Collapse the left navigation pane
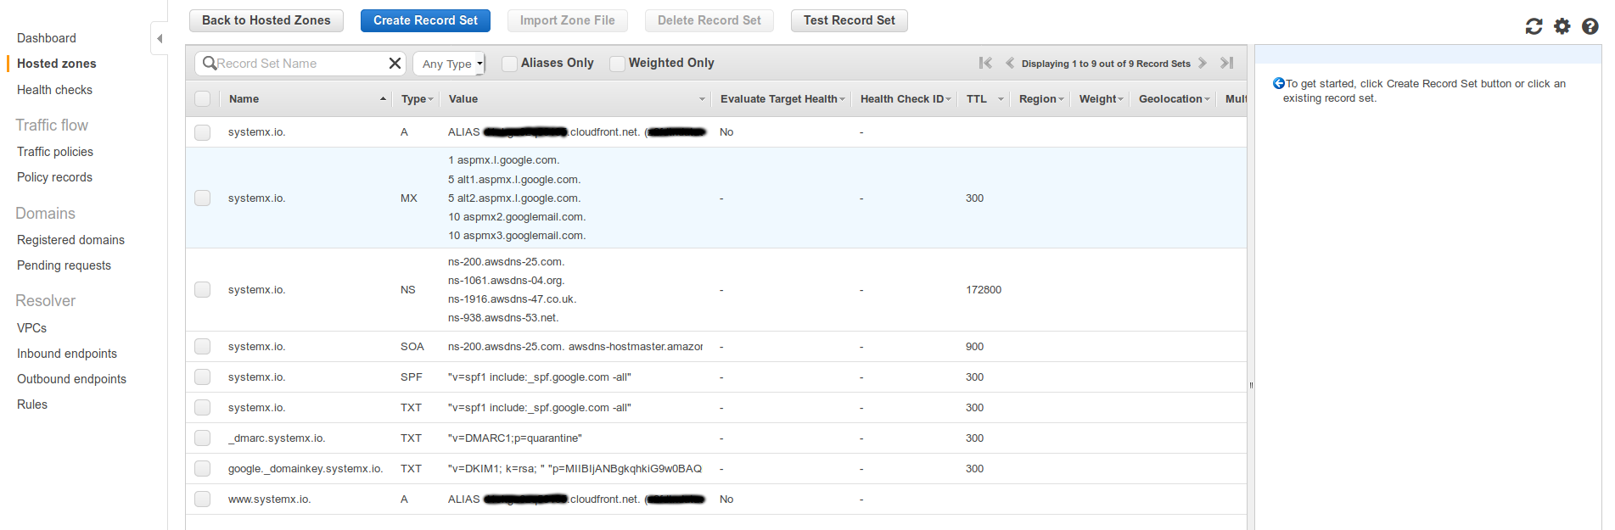 click(160, 38)
